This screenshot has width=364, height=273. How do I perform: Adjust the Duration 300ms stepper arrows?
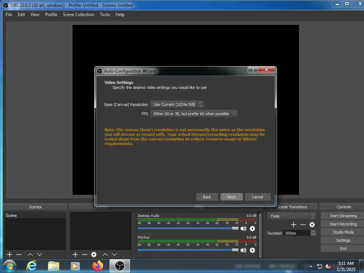[x=313, y=233]
